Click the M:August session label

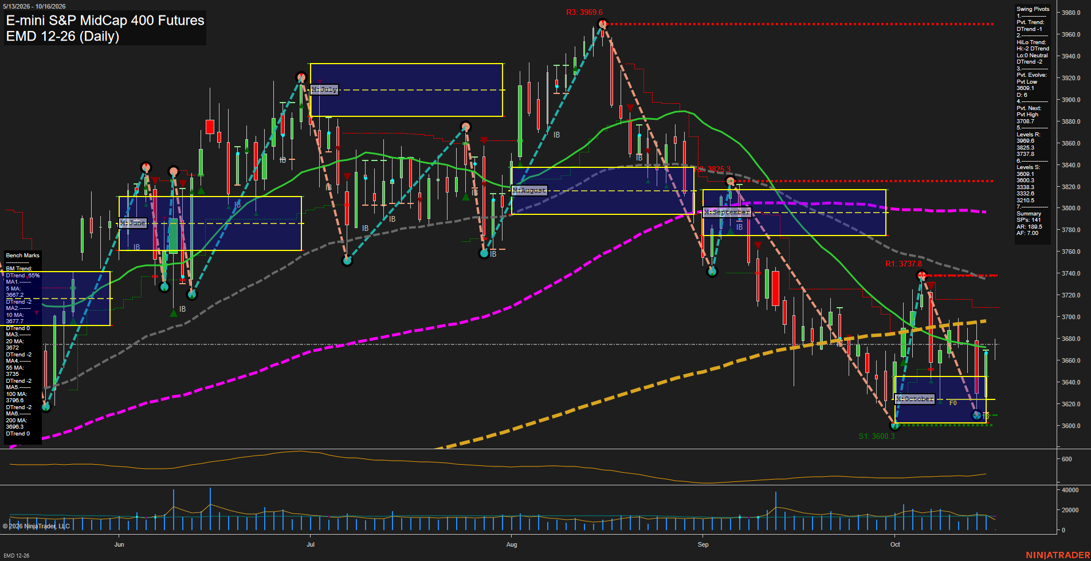[x=529, y=190]
